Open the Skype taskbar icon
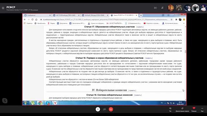 (x=48, y=103)
